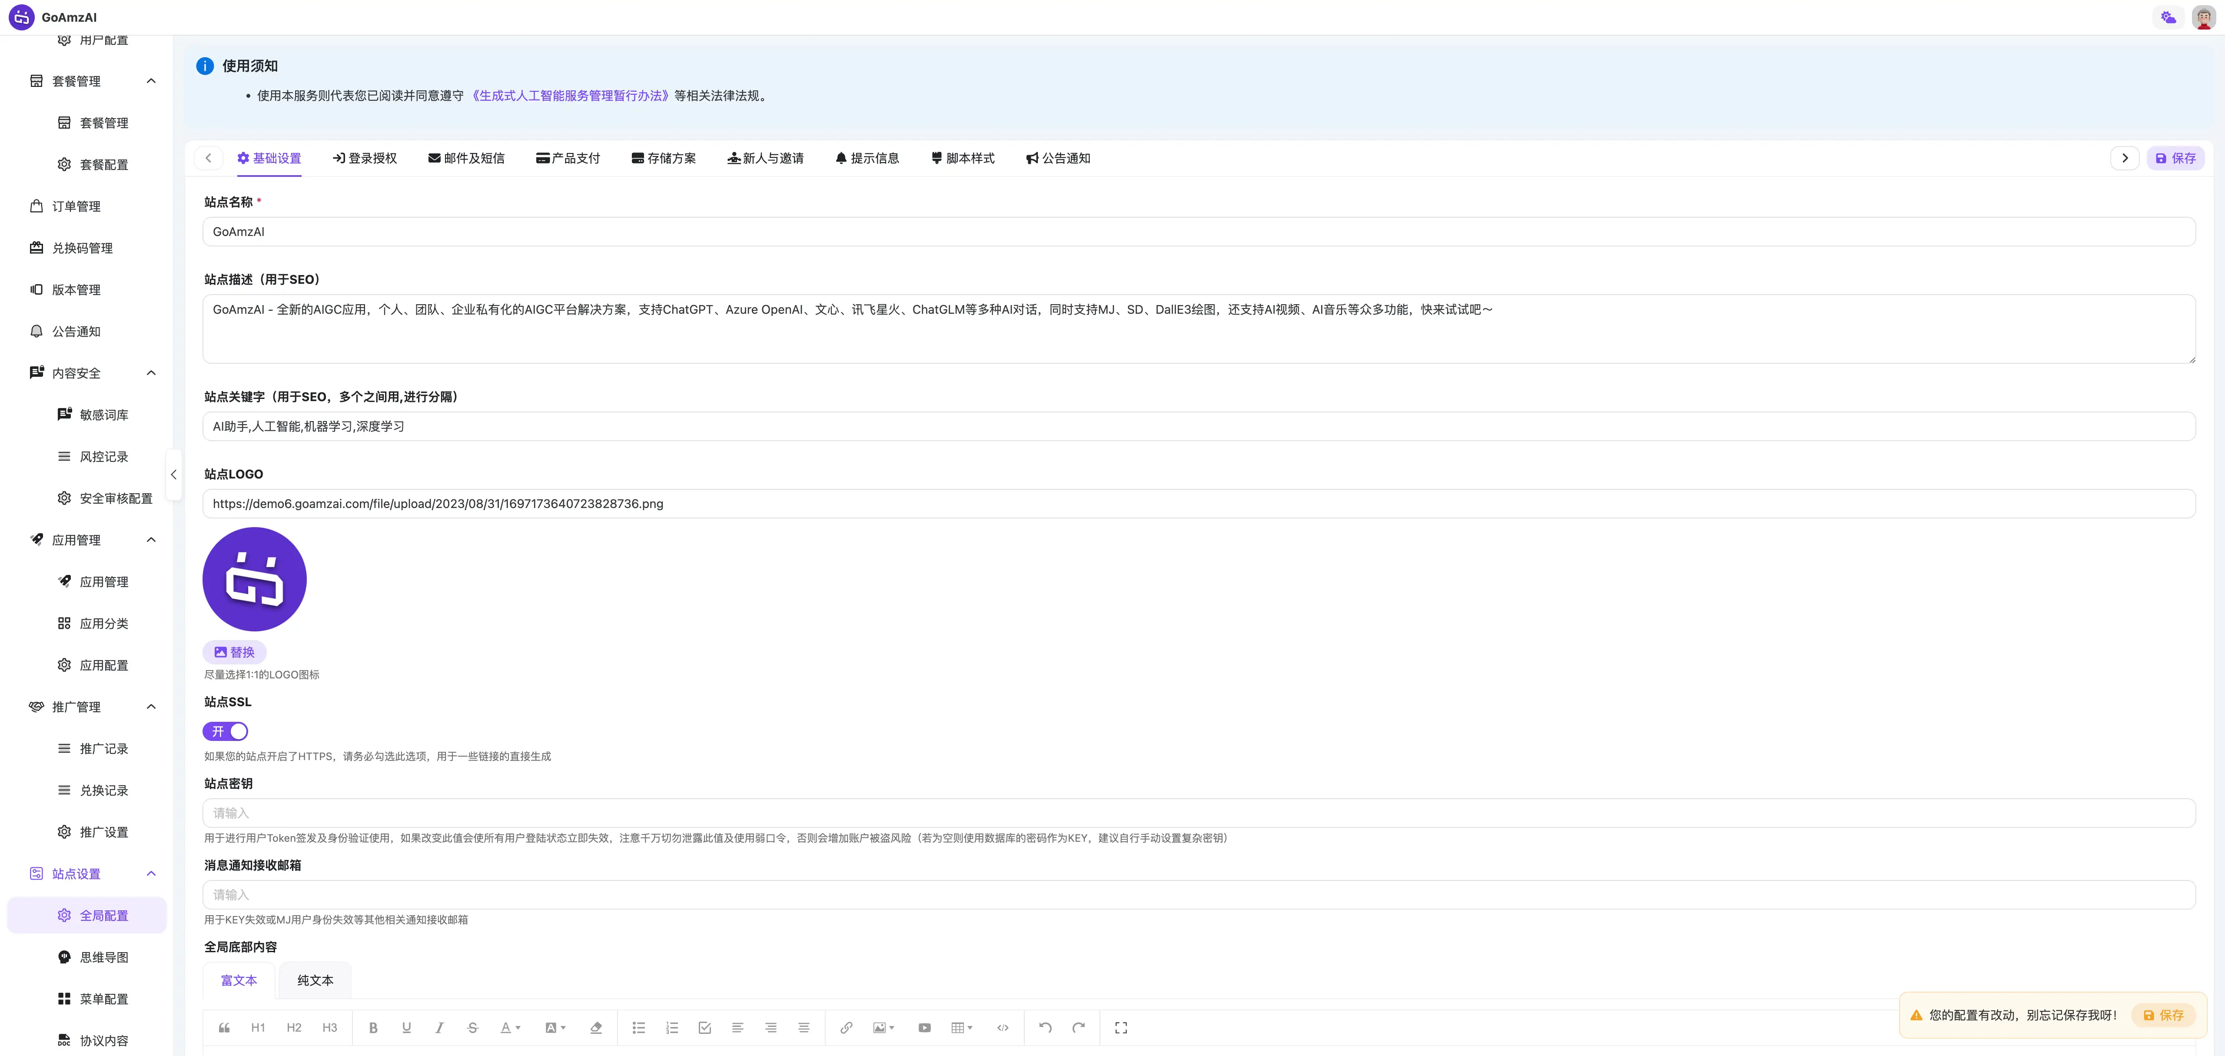Collapse the 应用管理 menu group
Viewport: 2225px width, 1056px height.
pos(151,540)
